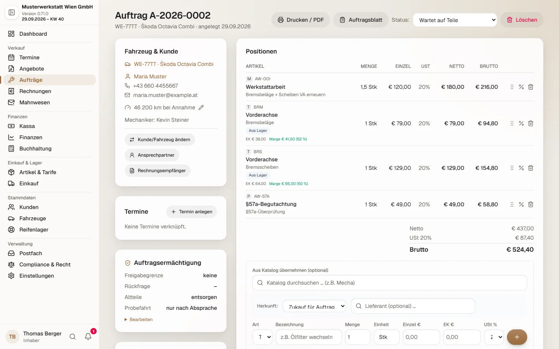Focus the Katalog durchsuchen search field
Screen dimensions: 559x349
click(389, 283)
